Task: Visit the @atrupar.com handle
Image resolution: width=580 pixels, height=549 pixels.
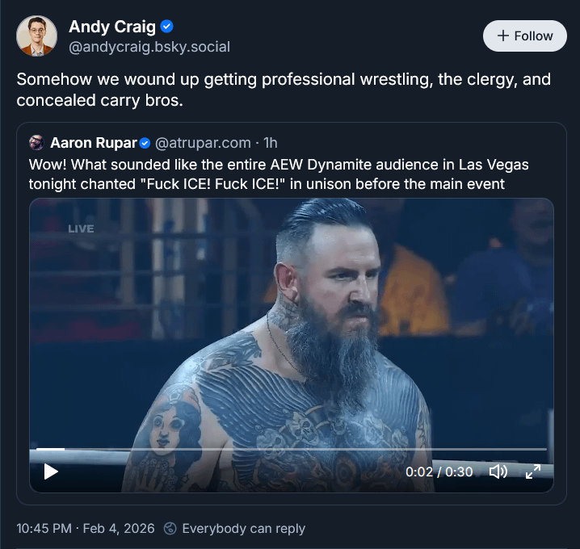Action: pos(203,143)
